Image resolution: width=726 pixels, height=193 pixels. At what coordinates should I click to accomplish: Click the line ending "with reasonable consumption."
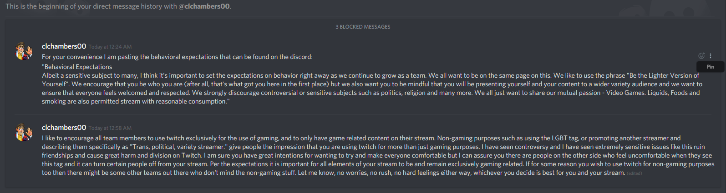[136, 101]
